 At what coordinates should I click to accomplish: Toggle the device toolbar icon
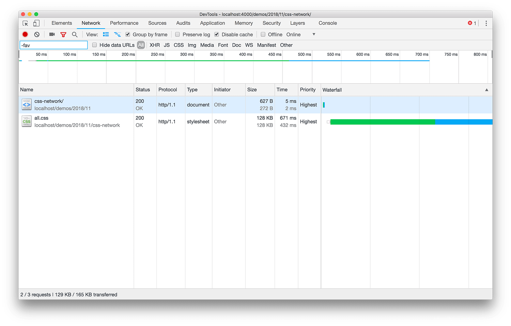click(36, 23)
